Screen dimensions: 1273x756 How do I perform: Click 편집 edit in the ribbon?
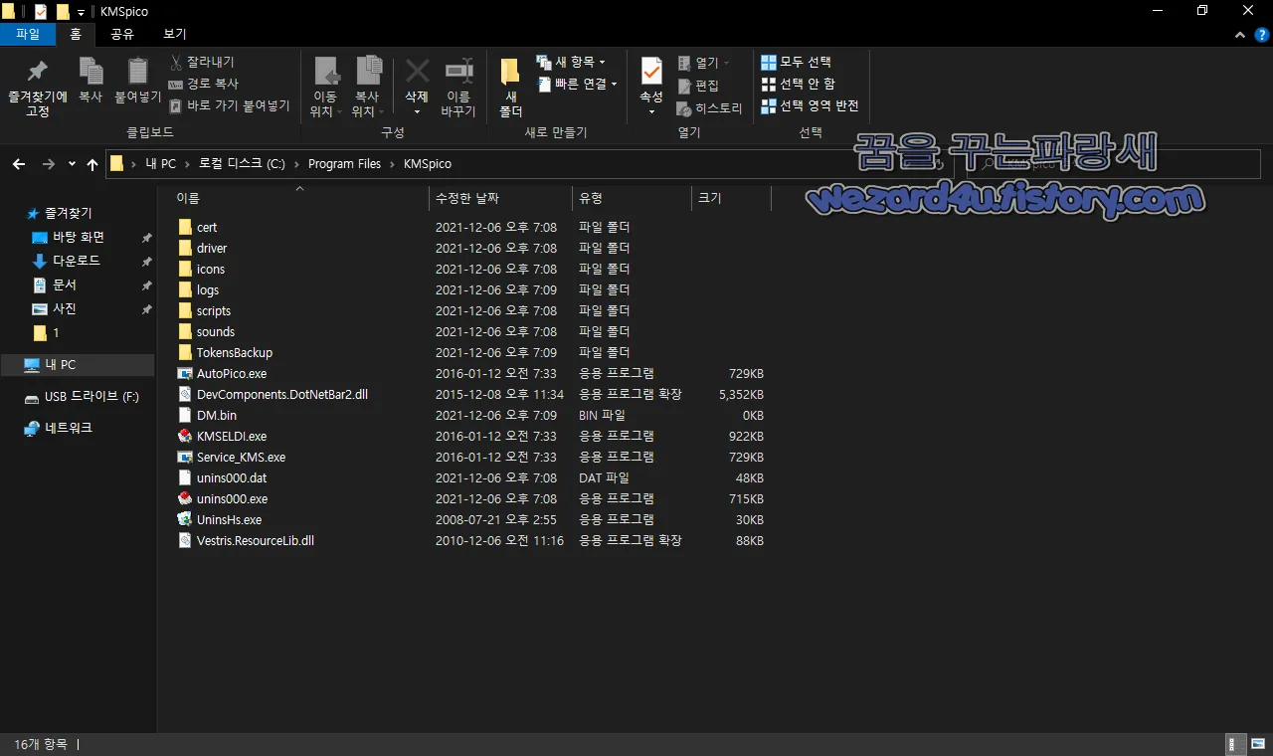click(x=698, y=86)
